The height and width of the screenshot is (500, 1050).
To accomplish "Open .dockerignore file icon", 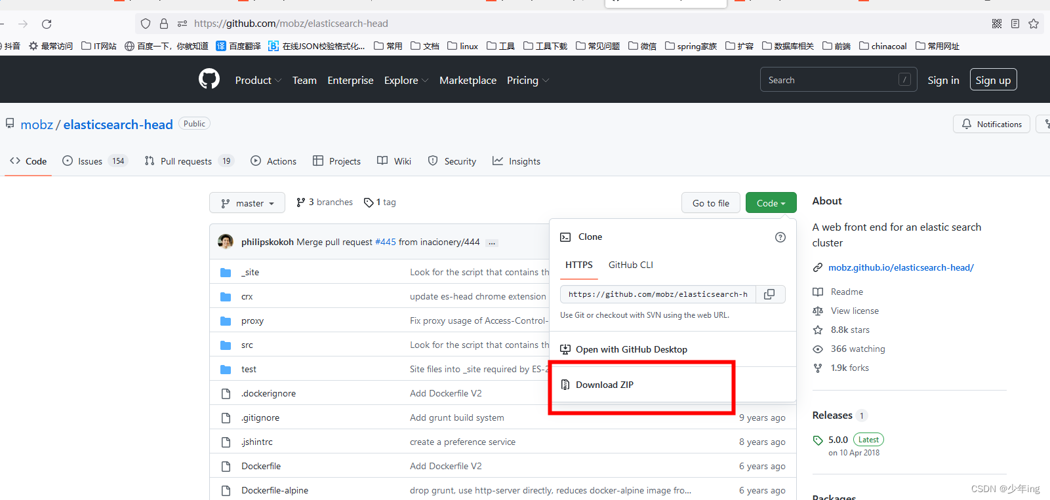I will tap(226, 393).
